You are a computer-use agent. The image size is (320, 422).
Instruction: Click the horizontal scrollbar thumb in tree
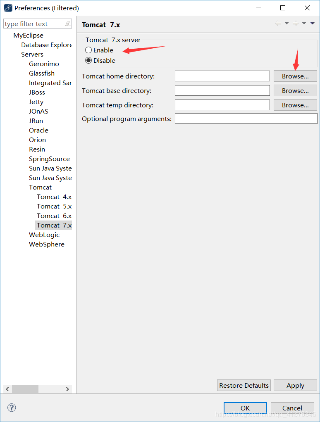point(25,389)
